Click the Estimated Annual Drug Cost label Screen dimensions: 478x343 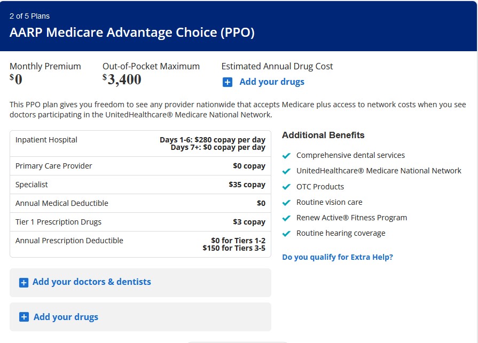(277, 66)
